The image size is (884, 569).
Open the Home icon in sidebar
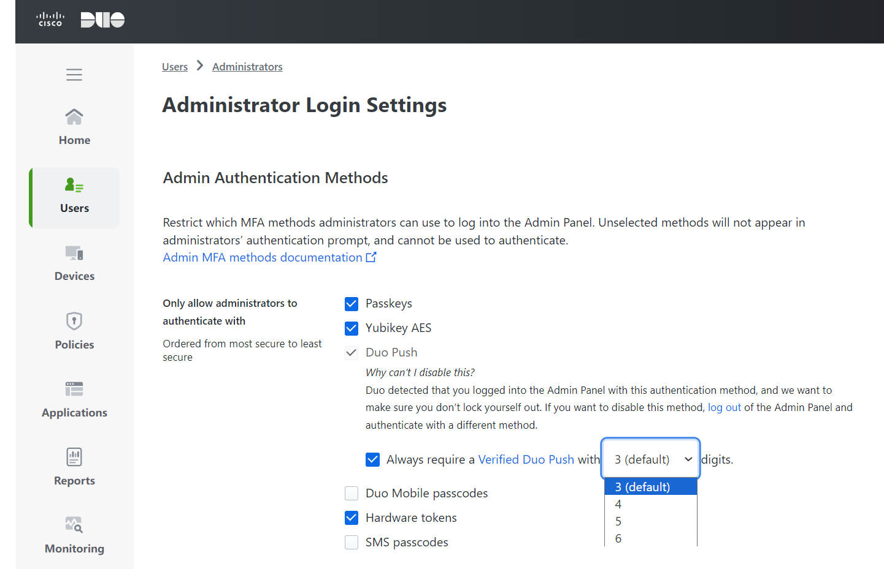pos(74,116)
